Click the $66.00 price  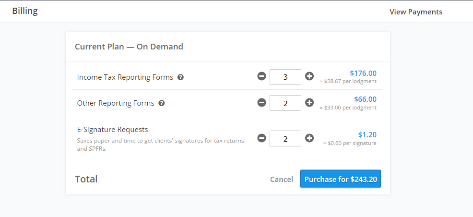click(366, 99)
